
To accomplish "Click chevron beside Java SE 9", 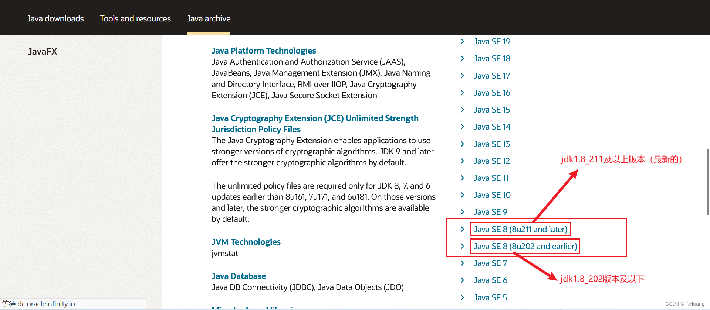I will click(x=462, y=212).
